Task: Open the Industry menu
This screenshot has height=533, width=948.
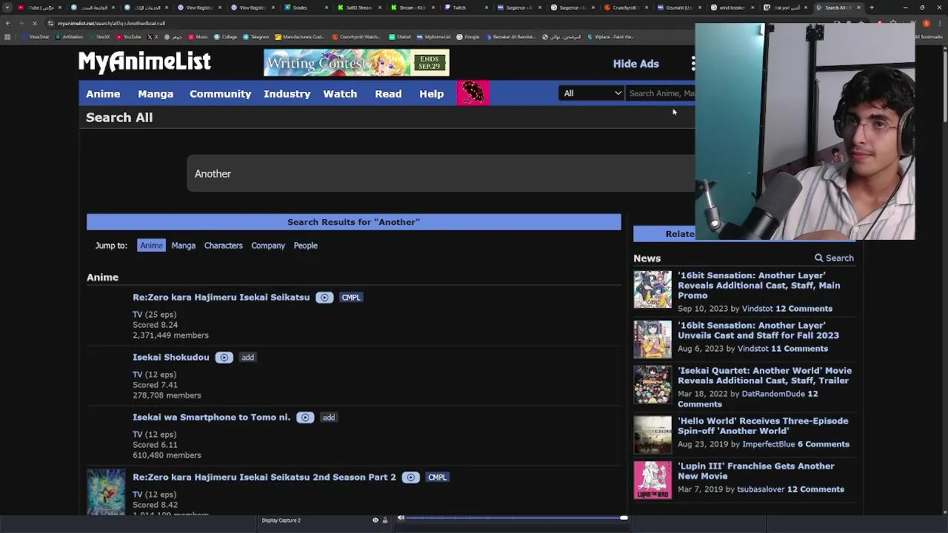Action: (287, 93)
